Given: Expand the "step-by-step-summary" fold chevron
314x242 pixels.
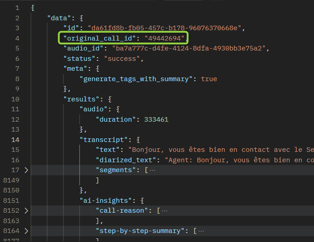Looking at the screenshot, I should click(26, 231).
